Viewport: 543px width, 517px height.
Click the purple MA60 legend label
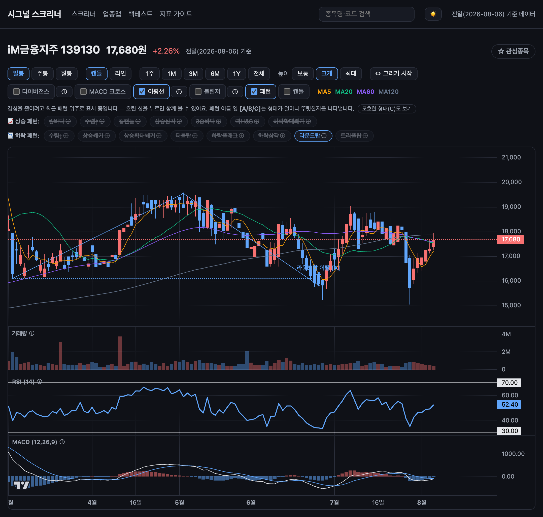click(x=365, y=92)
